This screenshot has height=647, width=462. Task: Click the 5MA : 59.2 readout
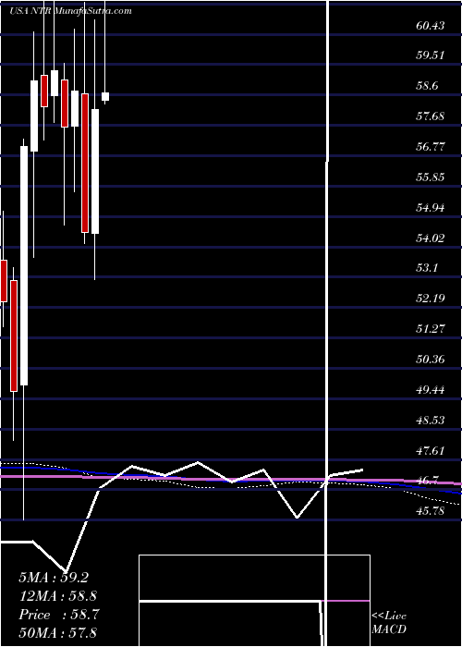point(54,578)
